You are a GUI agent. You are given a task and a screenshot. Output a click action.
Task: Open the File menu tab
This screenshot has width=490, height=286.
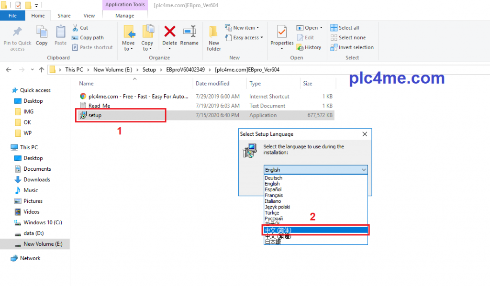[x=12, y=16]
